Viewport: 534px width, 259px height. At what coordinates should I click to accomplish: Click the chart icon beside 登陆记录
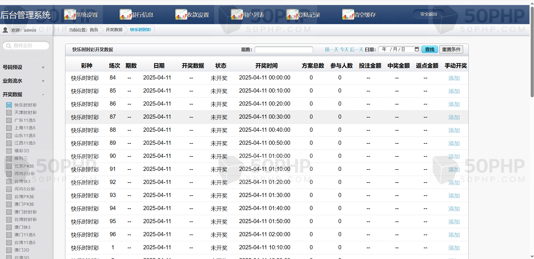[x=292, y=14]
